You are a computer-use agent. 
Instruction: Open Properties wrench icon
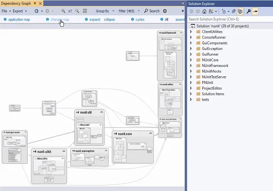click(249, 11)
